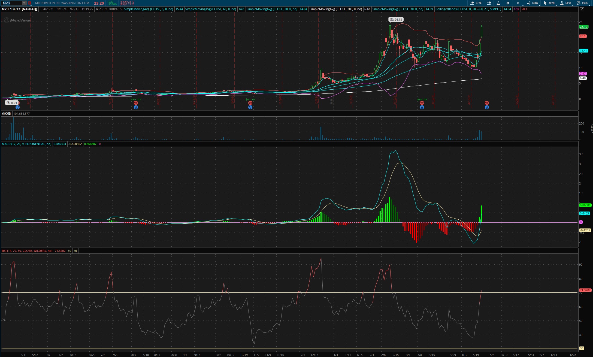Click the red earnings phone icon near 8/3
Image resolution: width=593 pixels, height=357 pixels.
136,103
